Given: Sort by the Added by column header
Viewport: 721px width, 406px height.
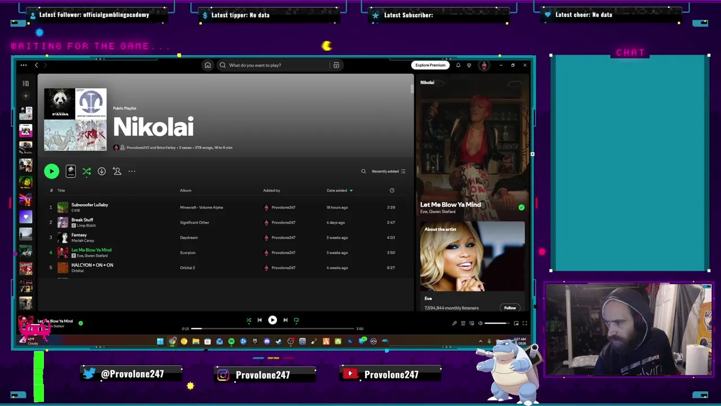Looking at the screenshot, I should pos(272,191).
